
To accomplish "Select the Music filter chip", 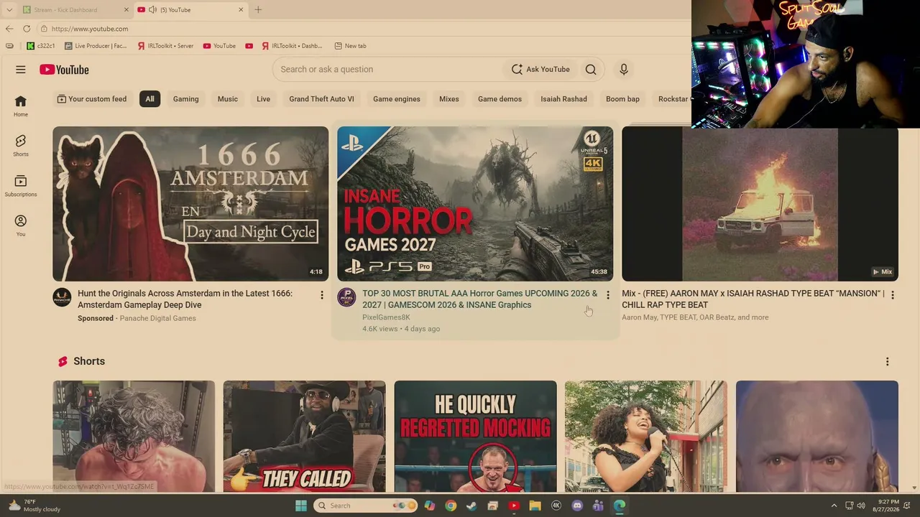I will point(228,99).
